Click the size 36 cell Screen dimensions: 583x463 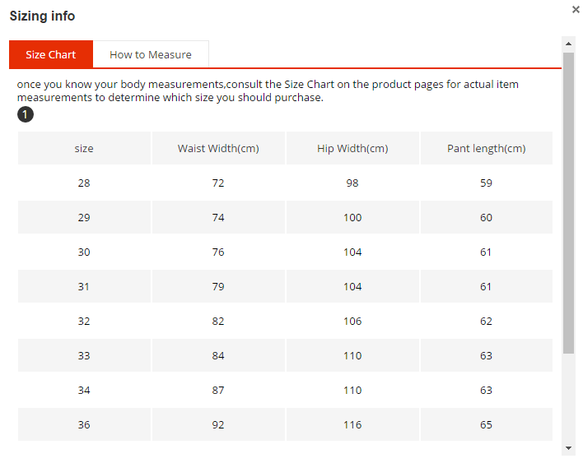pyautogui.click(x=84, y=424)
